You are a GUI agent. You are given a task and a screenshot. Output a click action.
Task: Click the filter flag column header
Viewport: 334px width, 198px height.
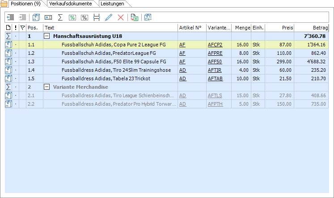tap(22, 28)
